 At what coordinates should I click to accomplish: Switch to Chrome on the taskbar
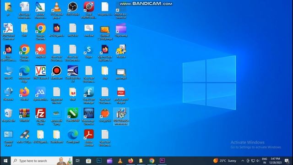[x=152, y=161]
